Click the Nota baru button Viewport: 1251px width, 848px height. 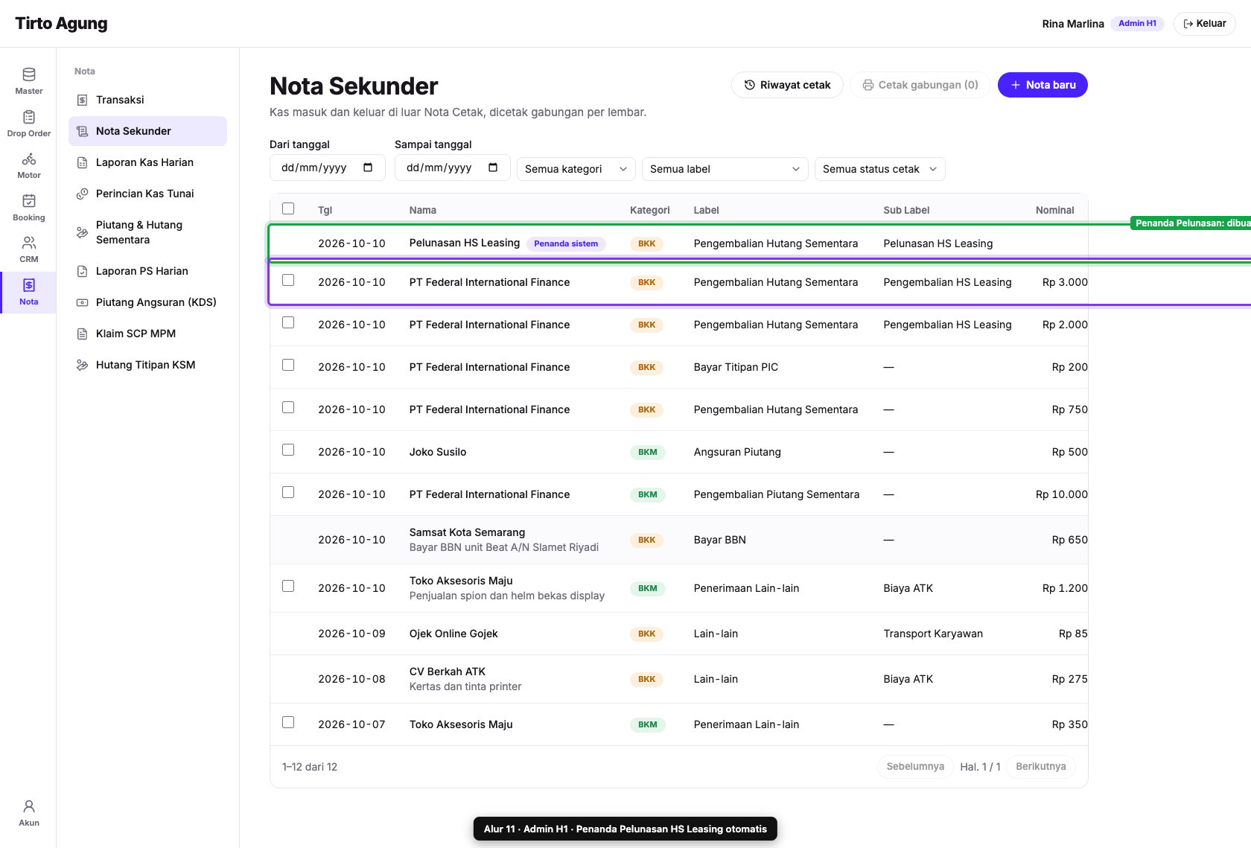(1042, 85)
